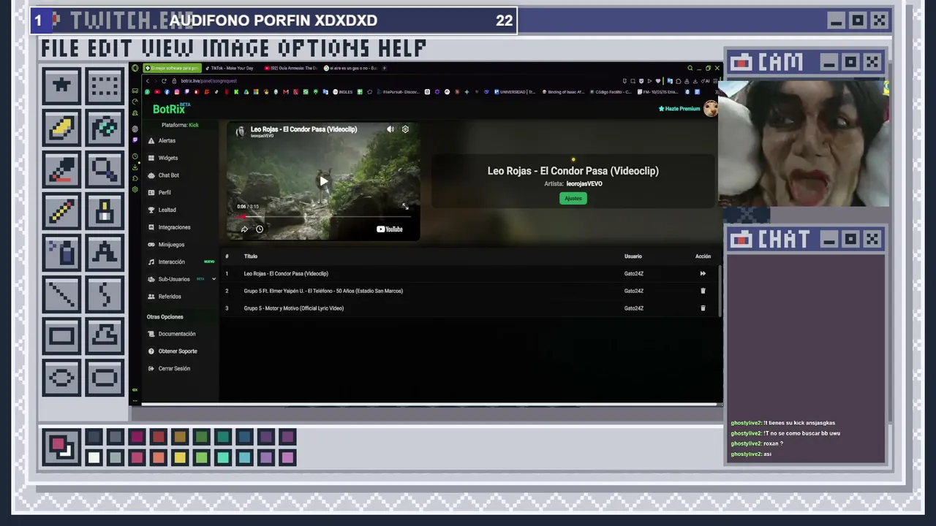Open the Image menu
This screenshot has height=526, width=936.
tap(235, 48)
